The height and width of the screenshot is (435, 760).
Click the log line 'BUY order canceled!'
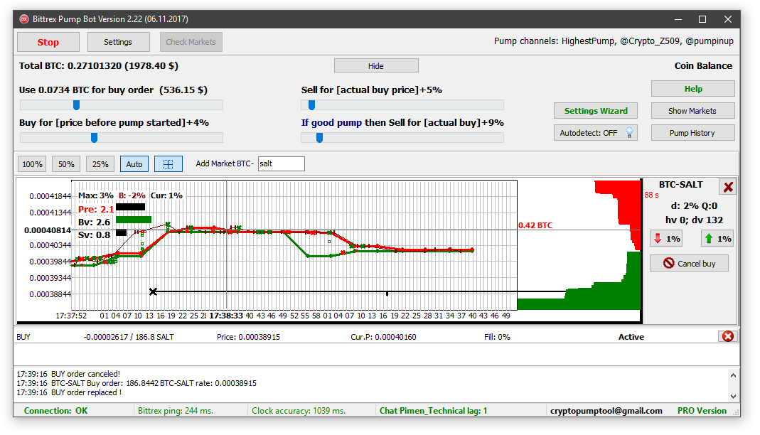68,374
